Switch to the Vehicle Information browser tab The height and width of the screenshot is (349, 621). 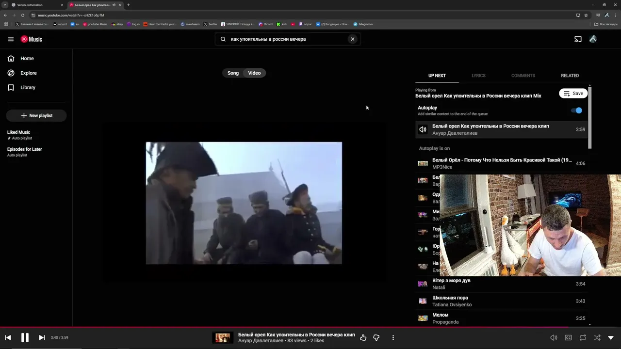click(x=37, y=5)
